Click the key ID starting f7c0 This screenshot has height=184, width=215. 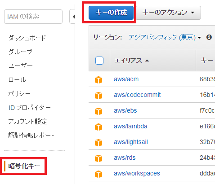pyautogui.click(x=207, y=110)
